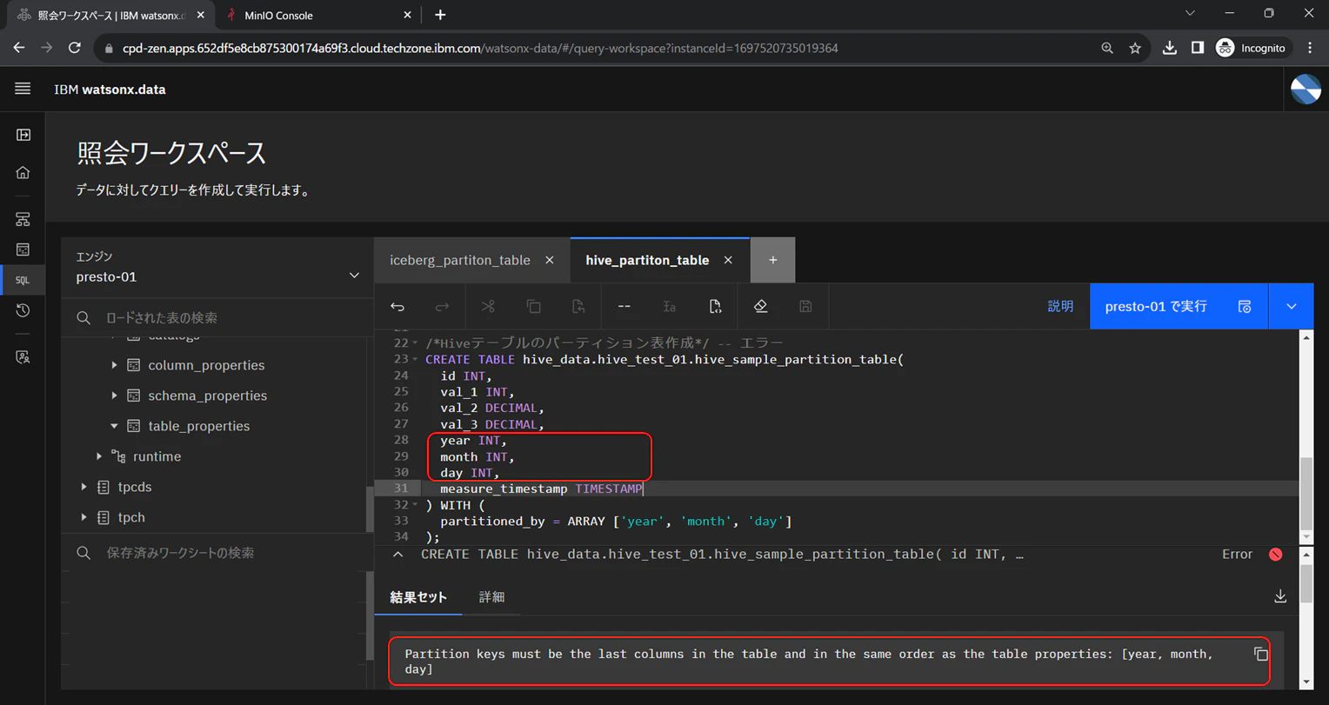Open the browser side panel icon

pos(1198,48)
